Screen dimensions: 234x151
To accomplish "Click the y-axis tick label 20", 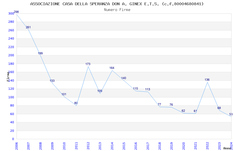I will (x=12, y=131).
